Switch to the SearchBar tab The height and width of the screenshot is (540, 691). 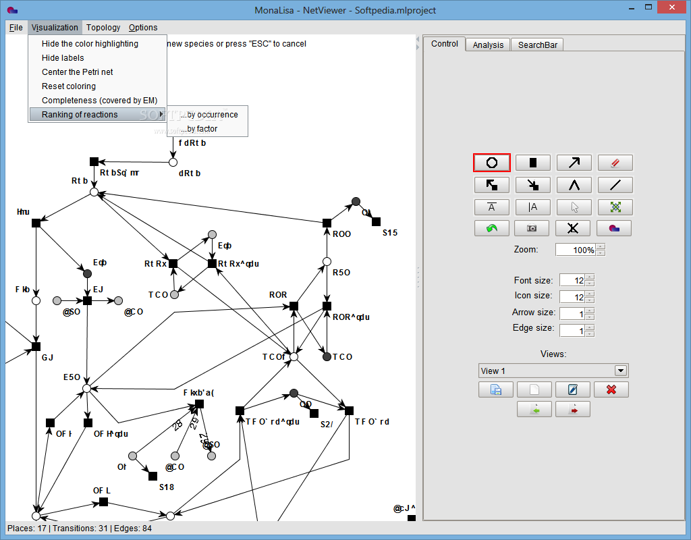tap(537, 45)
